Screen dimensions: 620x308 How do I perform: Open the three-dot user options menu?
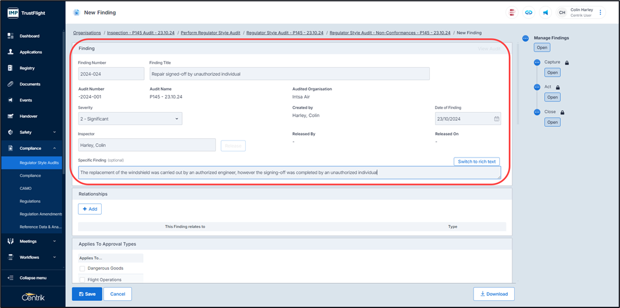pyautogui.click(x=600, y=12)
